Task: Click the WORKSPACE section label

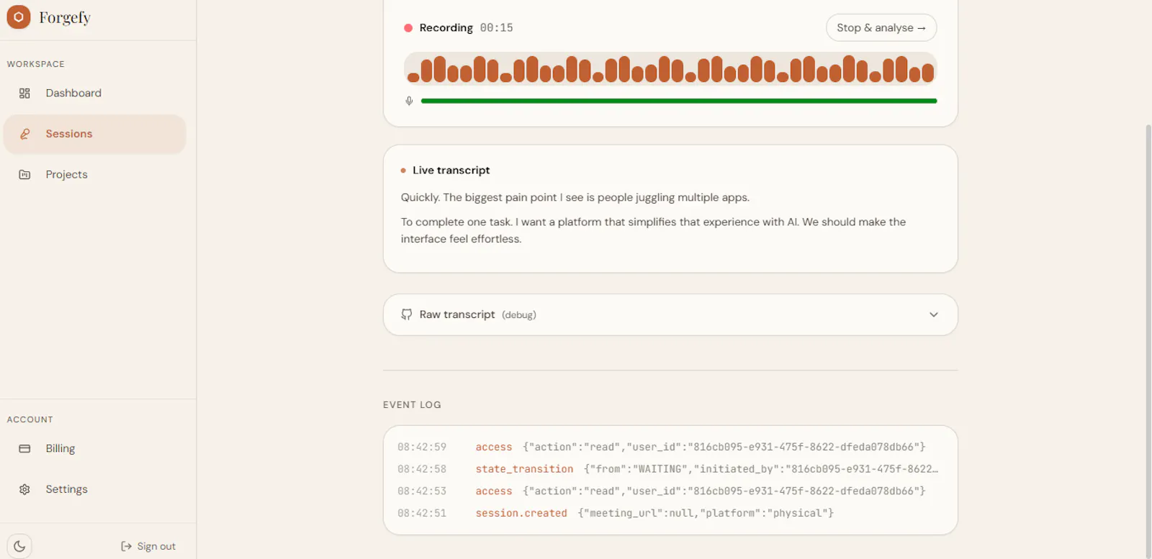Action: [36, 64]
